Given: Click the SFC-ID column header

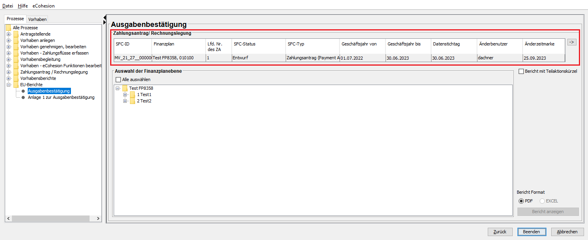Looking at the screenshot, I should point(133,46).
